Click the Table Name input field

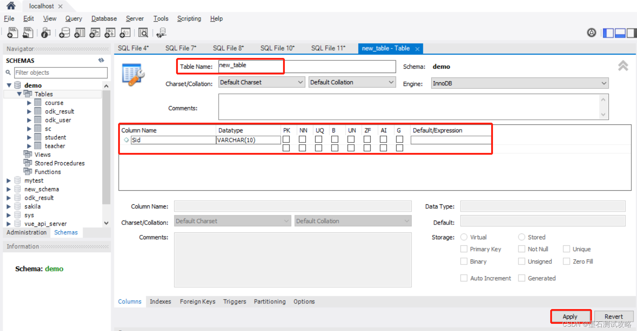click(307, 66)
